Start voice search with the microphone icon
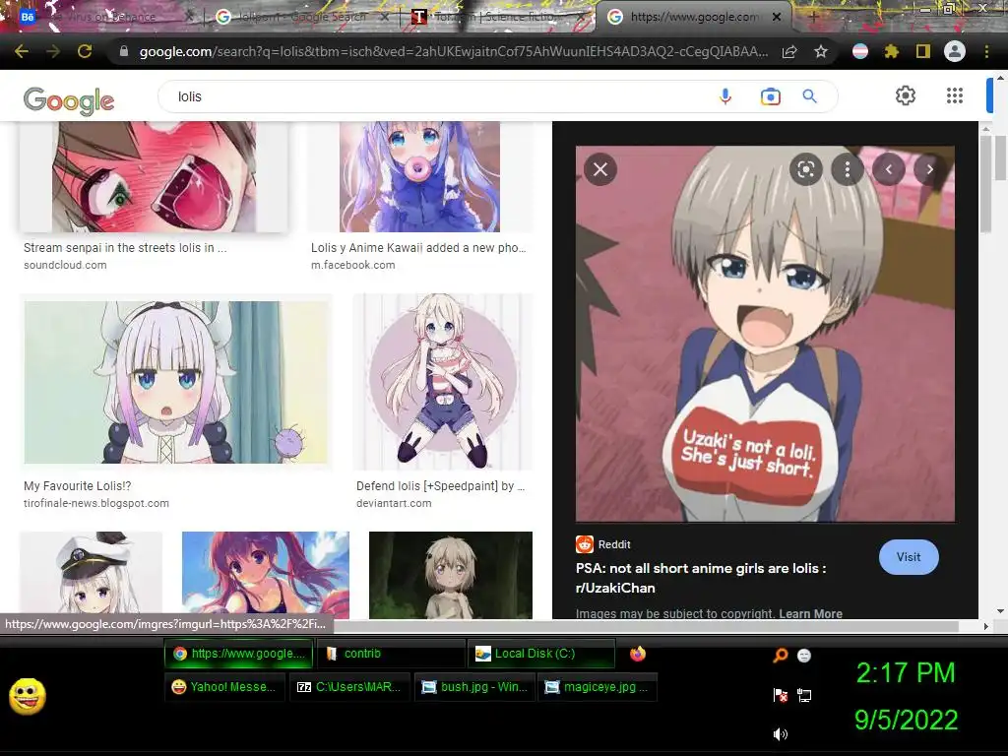 [x=725, y=96]
